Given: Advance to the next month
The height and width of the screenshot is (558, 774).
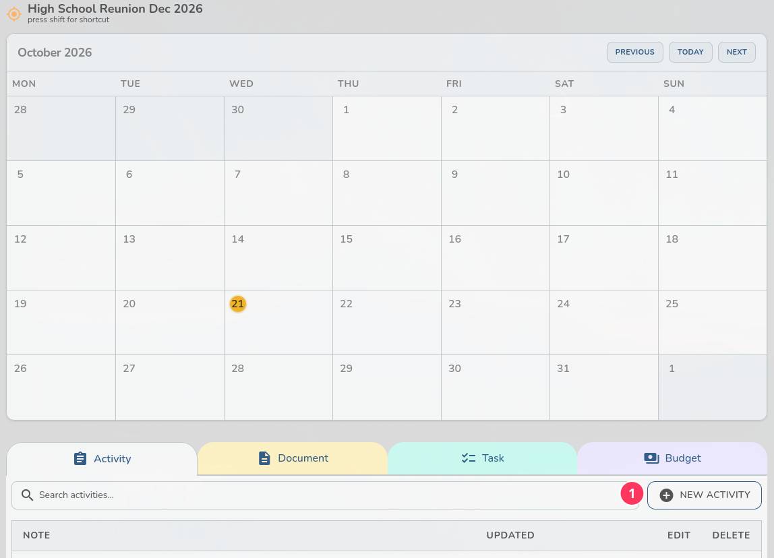Looking at the screenshot, I should point(736,52).
